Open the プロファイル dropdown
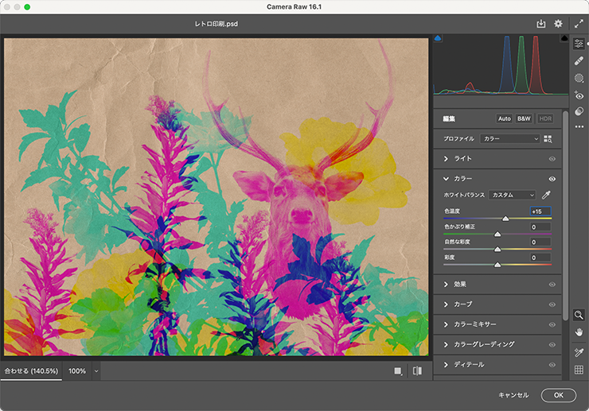589x411 pixels. (510, 138)
